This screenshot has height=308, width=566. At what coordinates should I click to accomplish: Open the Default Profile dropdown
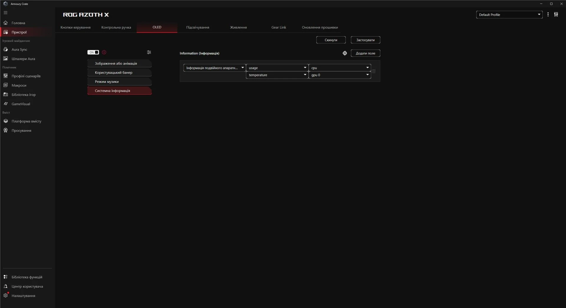click(x=509, y=14)
